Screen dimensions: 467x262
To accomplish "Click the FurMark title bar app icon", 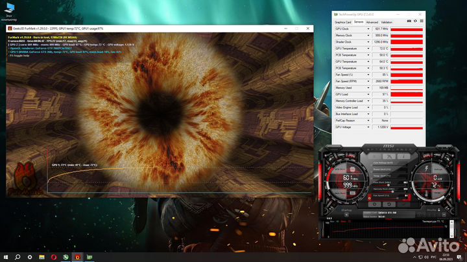I will point(10,28).
